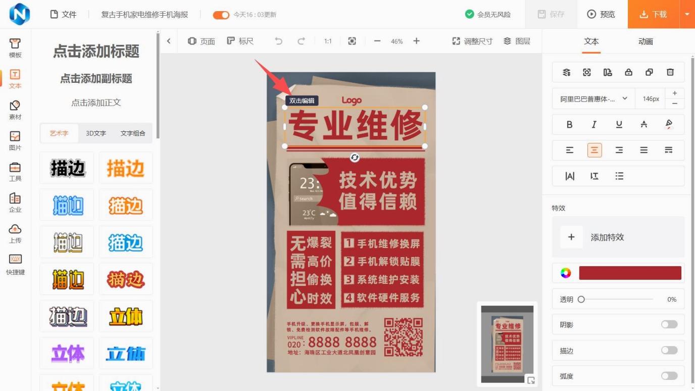Screen dimensions: 695x391
Task: Click the undo arrow
Action: point(278,41)
